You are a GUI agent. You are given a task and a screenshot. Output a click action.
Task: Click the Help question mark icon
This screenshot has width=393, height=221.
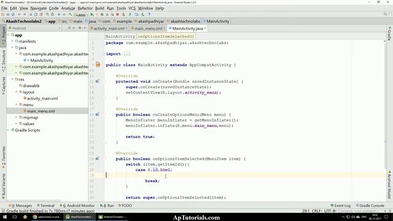pos(149,15)
